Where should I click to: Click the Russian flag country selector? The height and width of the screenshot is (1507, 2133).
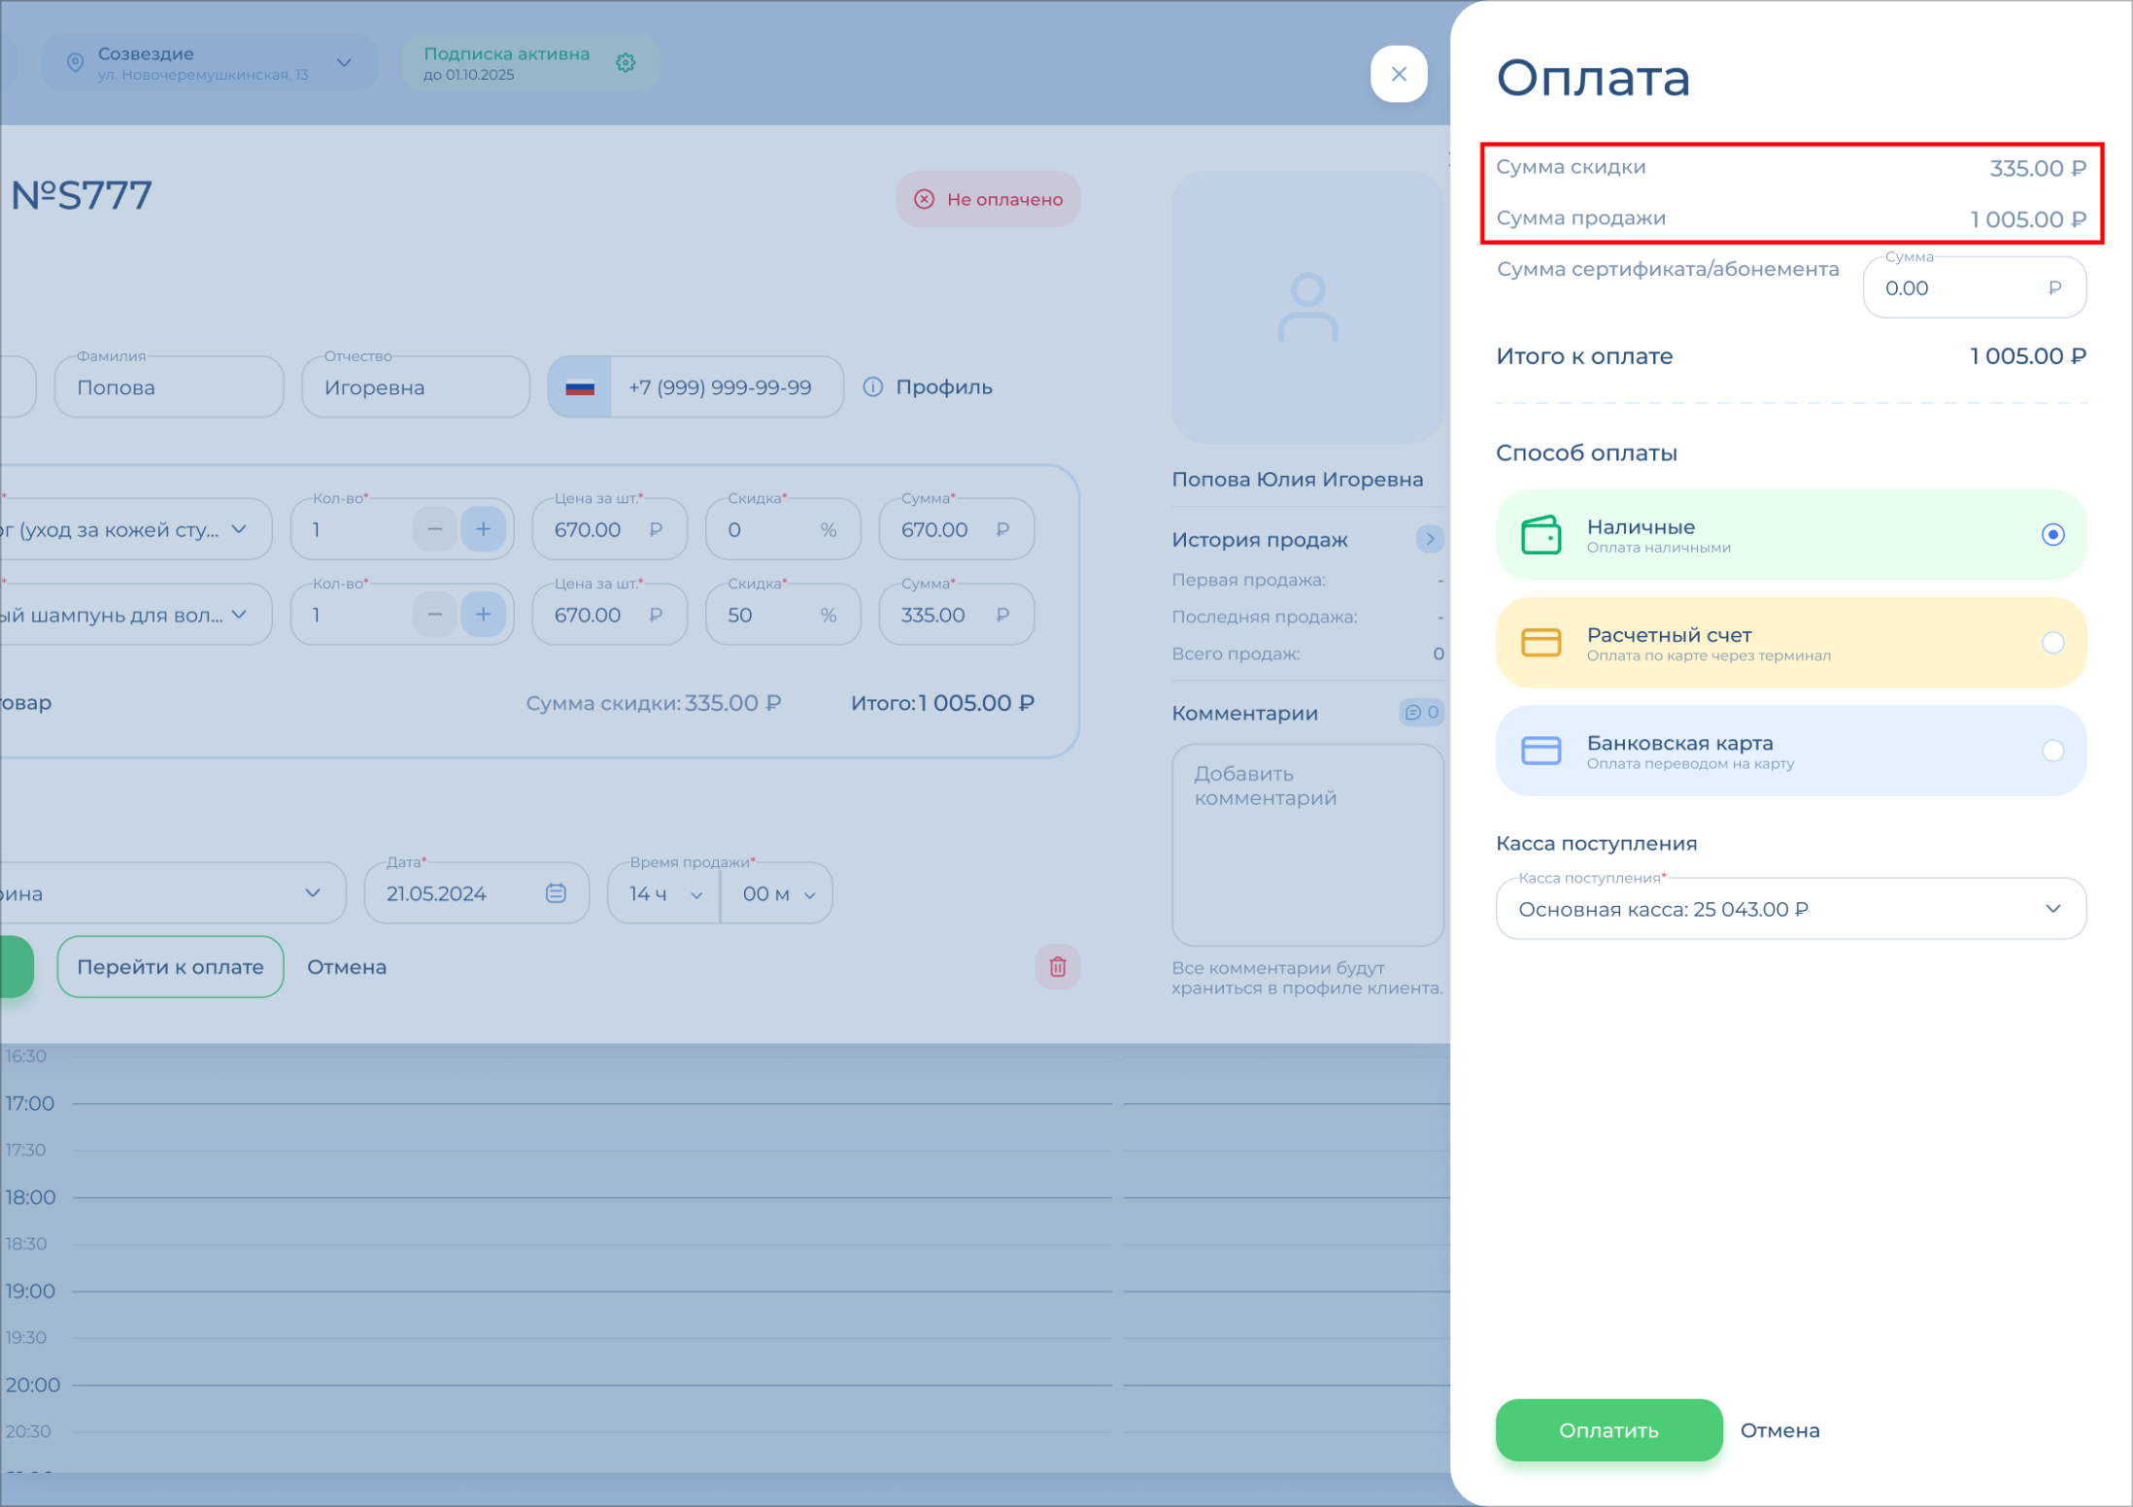tap(580, 387)
